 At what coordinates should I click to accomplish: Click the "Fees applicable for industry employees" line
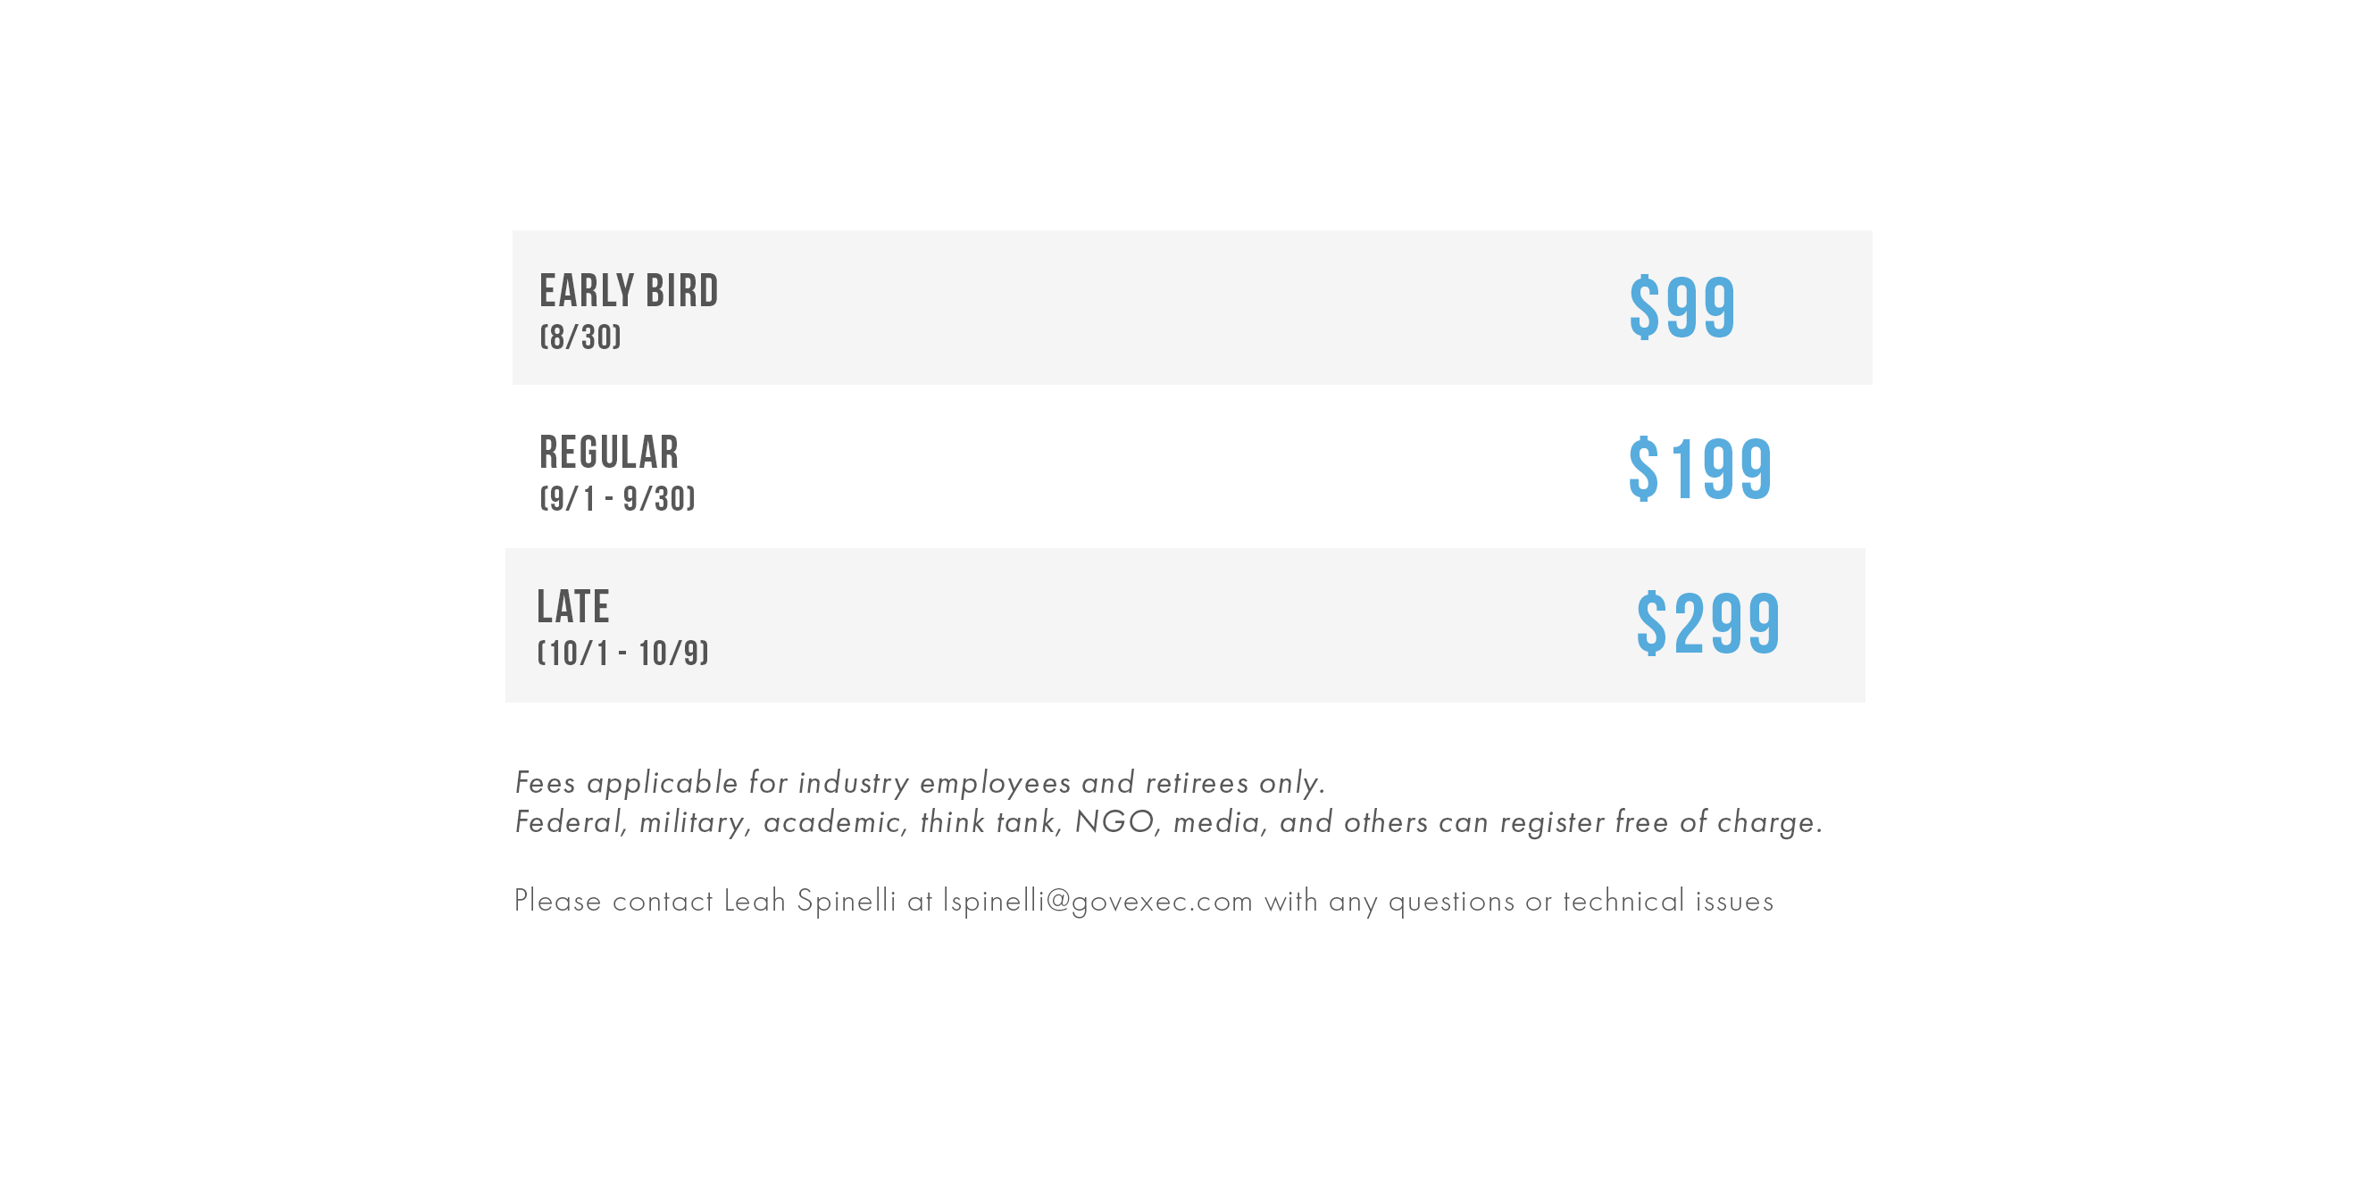[920, 783]
